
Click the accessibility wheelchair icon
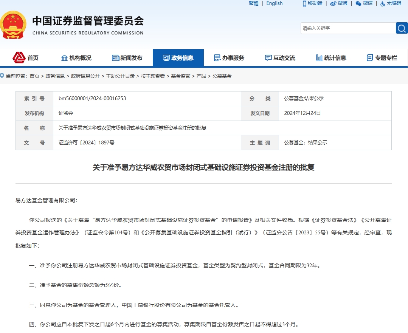click(x=383, y=3)
